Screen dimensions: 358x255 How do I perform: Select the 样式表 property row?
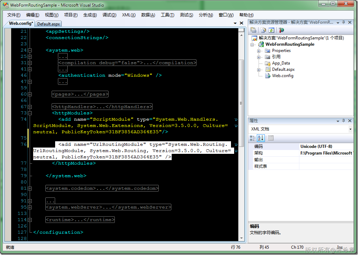301,166
